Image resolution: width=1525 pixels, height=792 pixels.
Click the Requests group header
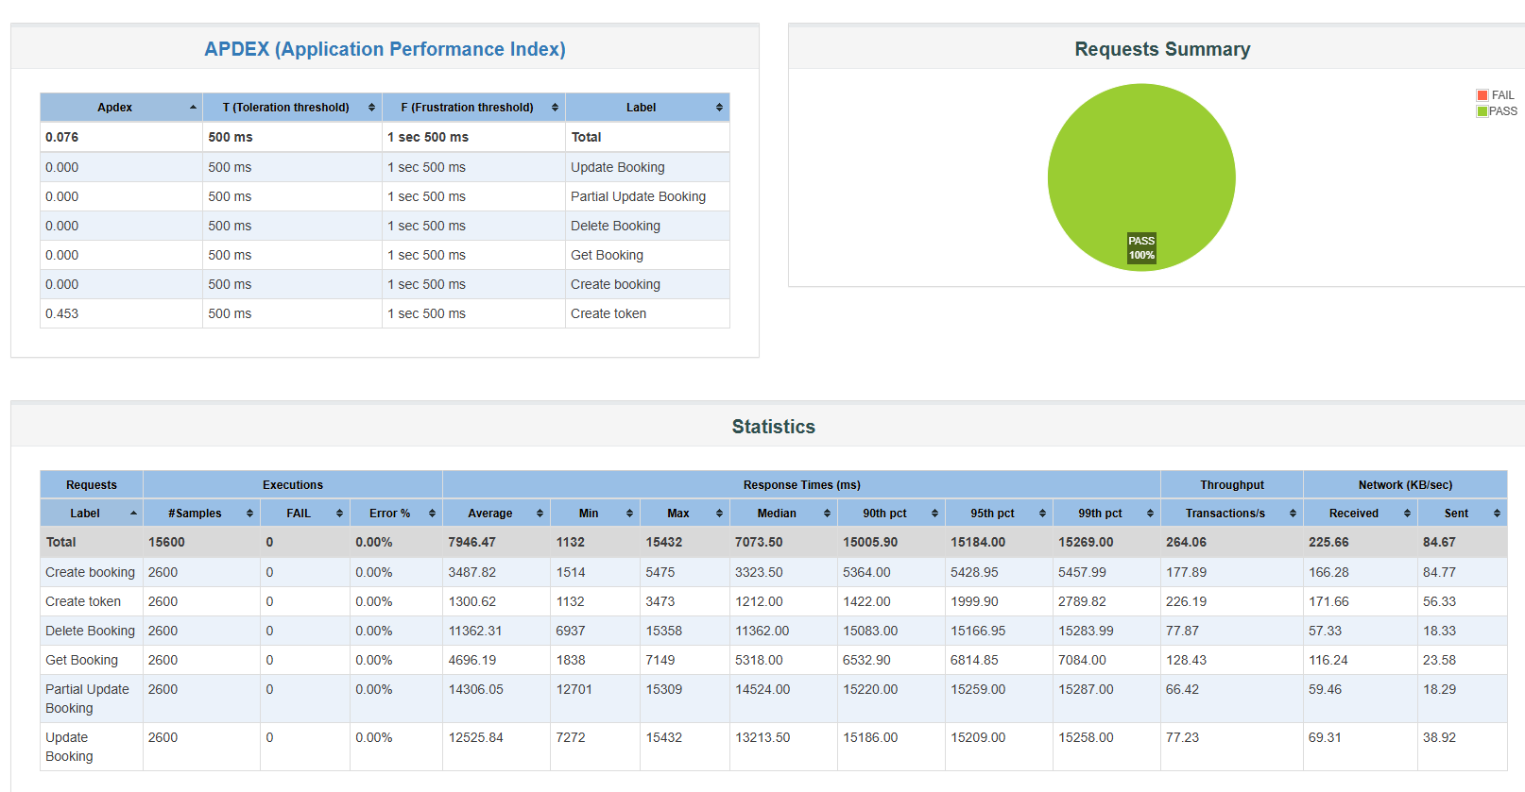click(x=92, y=485)
